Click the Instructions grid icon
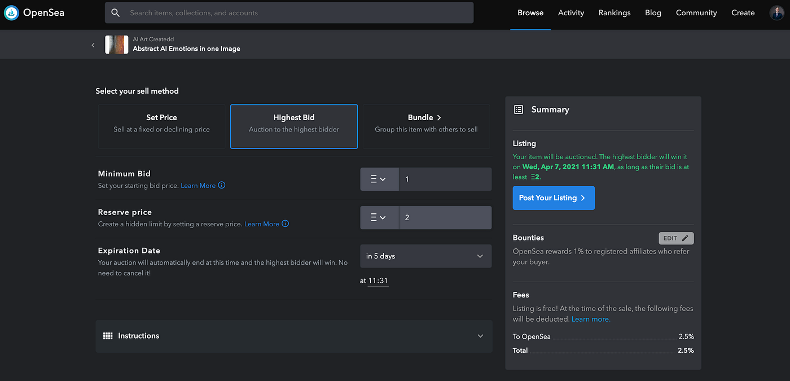This screenshot has height=381, width=790. click(108, 336)
